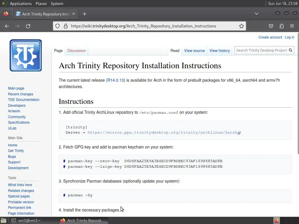Go to Main page in sidebar
Image resolution: width=299 pixels, height=224 pixels.
[16, 88]
